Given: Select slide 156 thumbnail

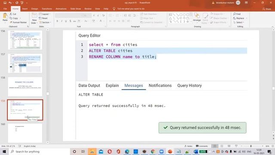Looking at the screenshot, I should [25, 40].
